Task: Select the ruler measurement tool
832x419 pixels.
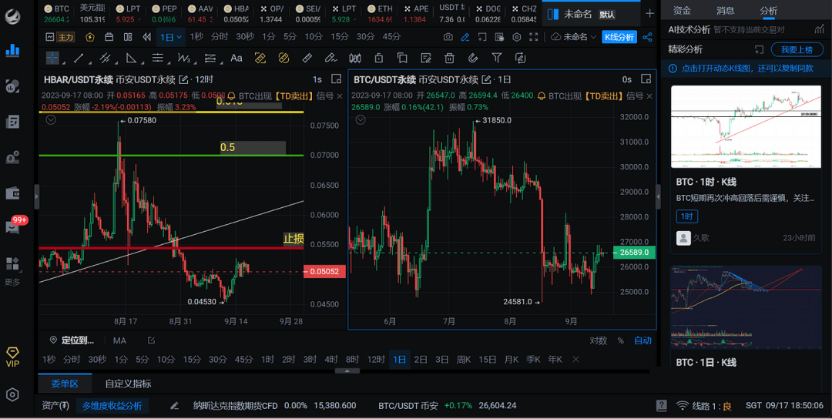Action: click(307, 58)
